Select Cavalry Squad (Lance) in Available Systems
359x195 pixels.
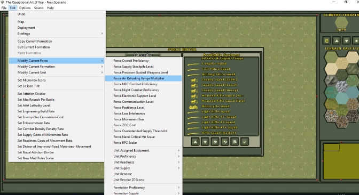click(x=220, y=85)
